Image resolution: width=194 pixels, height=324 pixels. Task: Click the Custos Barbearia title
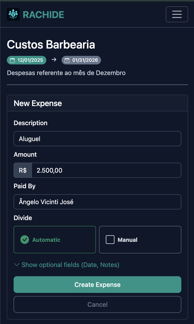tap(51, 45)
